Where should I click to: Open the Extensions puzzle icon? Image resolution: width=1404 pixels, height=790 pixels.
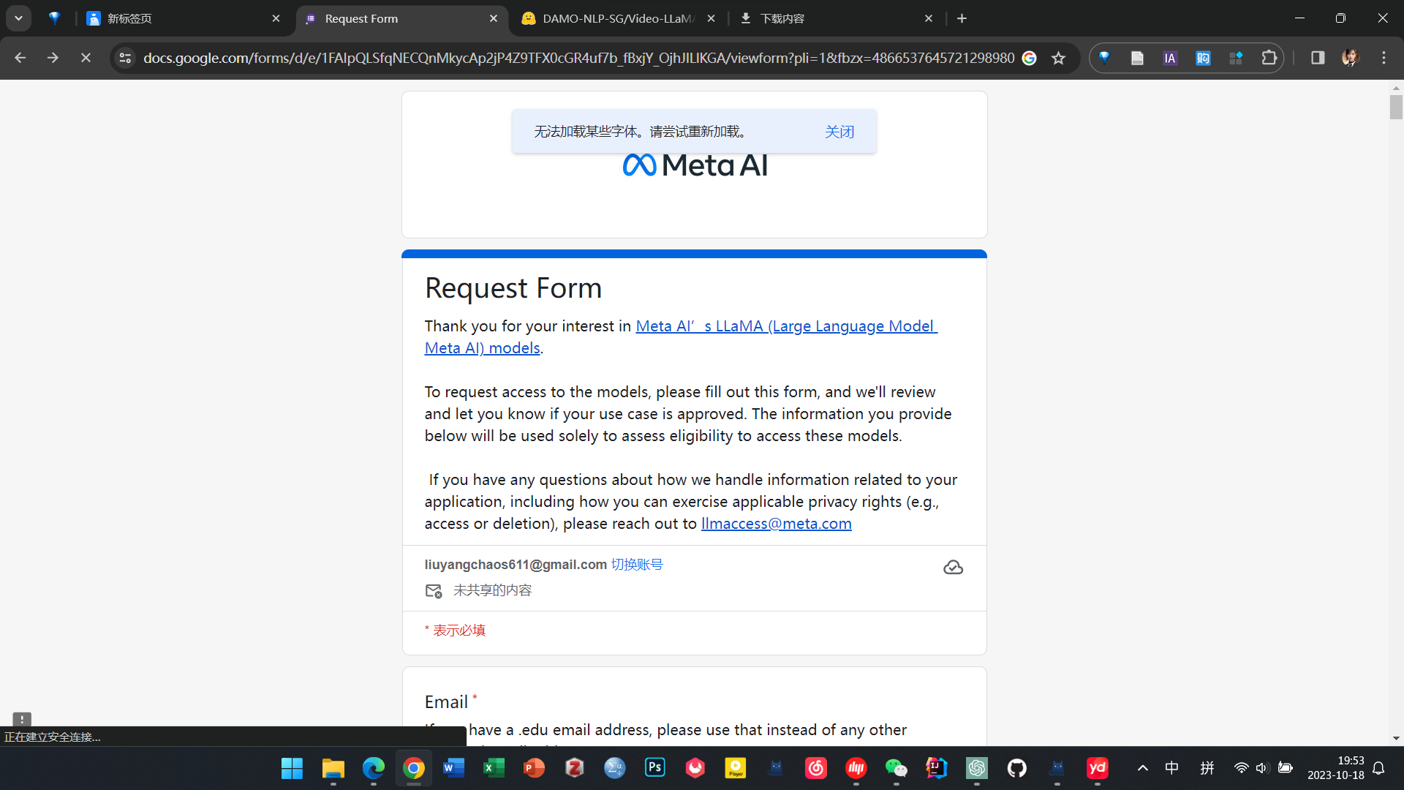pyautogui.click(x=1269, y=58)
